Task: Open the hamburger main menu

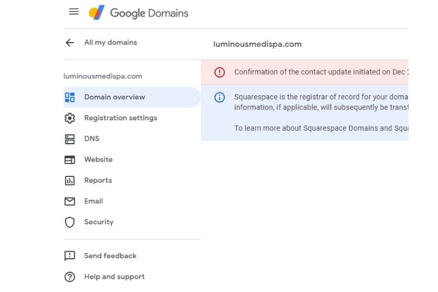Action: pos(74,12)
